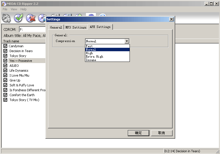Open the View menu
The width and height of the screenshot is (220, 154).
coord(14,9)
